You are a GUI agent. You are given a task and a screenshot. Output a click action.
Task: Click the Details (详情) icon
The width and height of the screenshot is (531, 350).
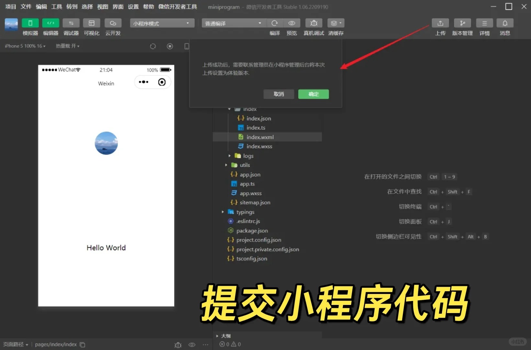click(484, 23)
